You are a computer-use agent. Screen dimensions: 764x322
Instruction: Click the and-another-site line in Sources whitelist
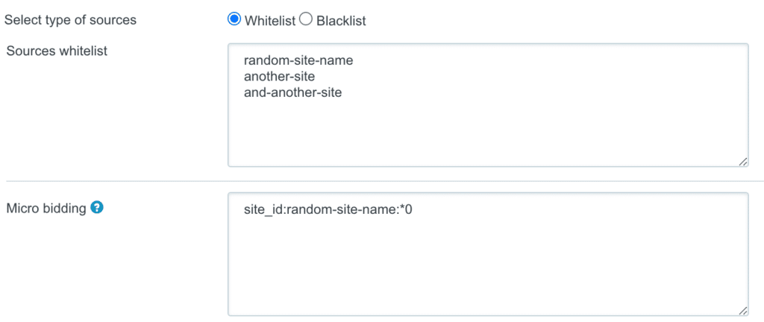(292, 93)
